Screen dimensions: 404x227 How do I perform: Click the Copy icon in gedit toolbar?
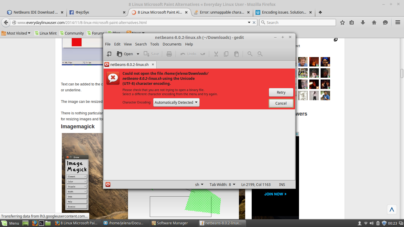tap(226, 54)
